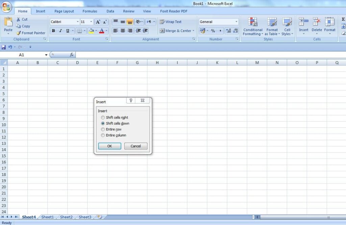Click Cancel in the Insert dialog
The image size is (346, 225).
[136, 146]
